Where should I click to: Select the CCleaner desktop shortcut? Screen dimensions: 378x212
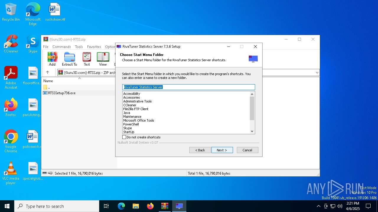[11, 44]
